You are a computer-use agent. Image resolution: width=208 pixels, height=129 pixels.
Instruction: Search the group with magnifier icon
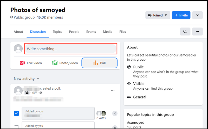click(185, 32)
